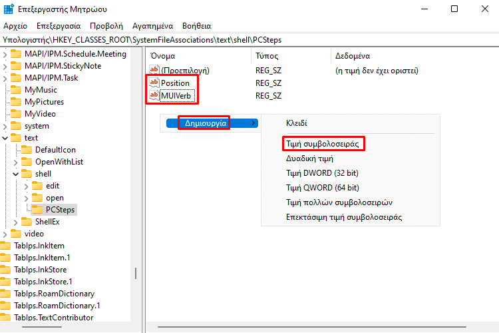Click the MyVideo folder icon
Viewport: 499px width, 333px height.
pos(16,114)
